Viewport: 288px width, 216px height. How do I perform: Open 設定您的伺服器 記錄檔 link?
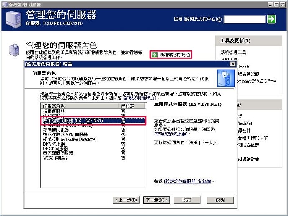(x=187, y=181)
